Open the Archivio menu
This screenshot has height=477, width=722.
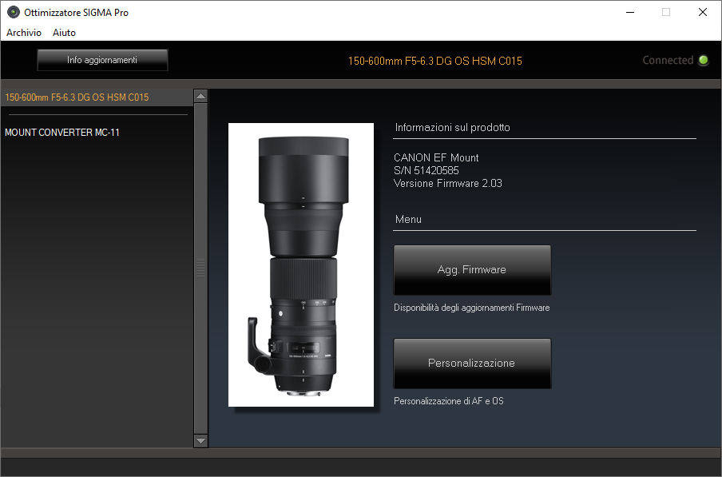coord(24,33)
